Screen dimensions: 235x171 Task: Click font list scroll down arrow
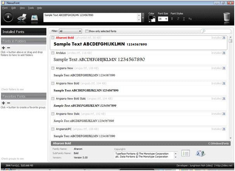(230, 138)
